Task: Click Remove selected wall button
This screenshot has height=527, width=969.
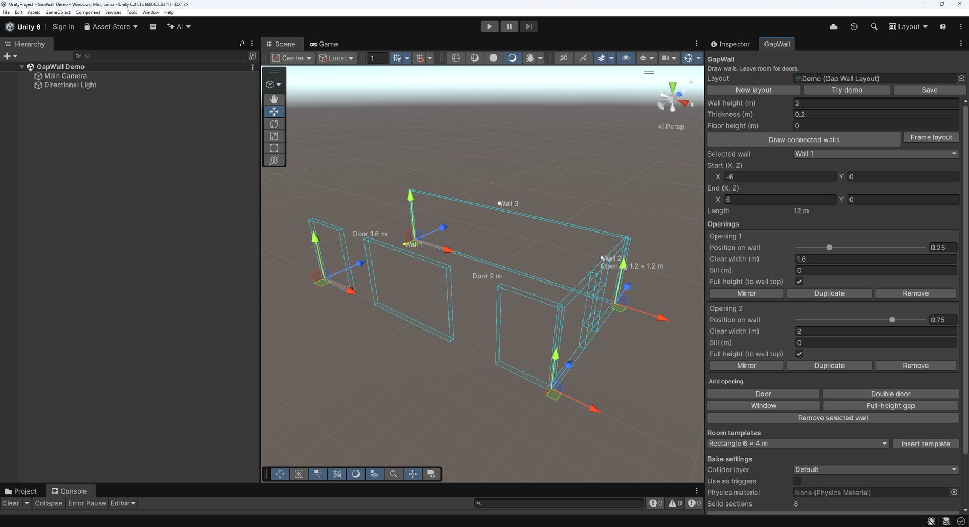Action: click(833, 418)
